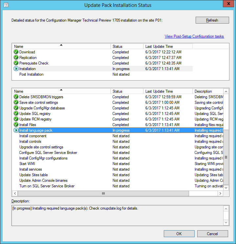Click the up arrow of the task list scrollbar
This screenshot has height=244, width=236.
click(x=226, y=91)
